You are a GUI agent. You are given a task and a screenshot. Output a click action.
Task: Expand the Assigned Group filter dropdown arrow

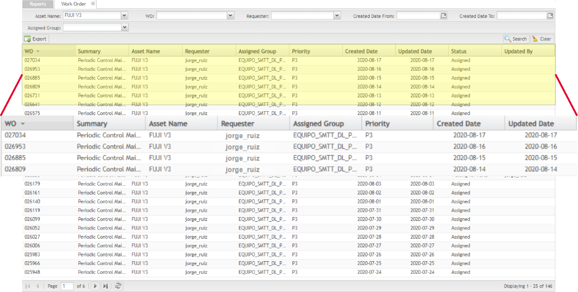pyautogui.click(x=125, y=28)
